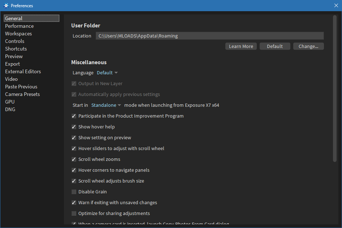Viewport: 342px width, 228px height.
Task: Toggle Hover corners to navigate panels
Action: (x=74, y=170)
